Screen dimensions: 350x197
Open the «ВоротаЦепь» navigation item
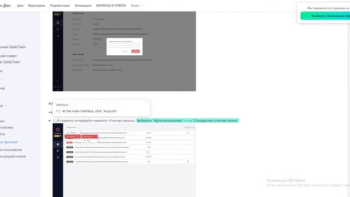point(37,5)
